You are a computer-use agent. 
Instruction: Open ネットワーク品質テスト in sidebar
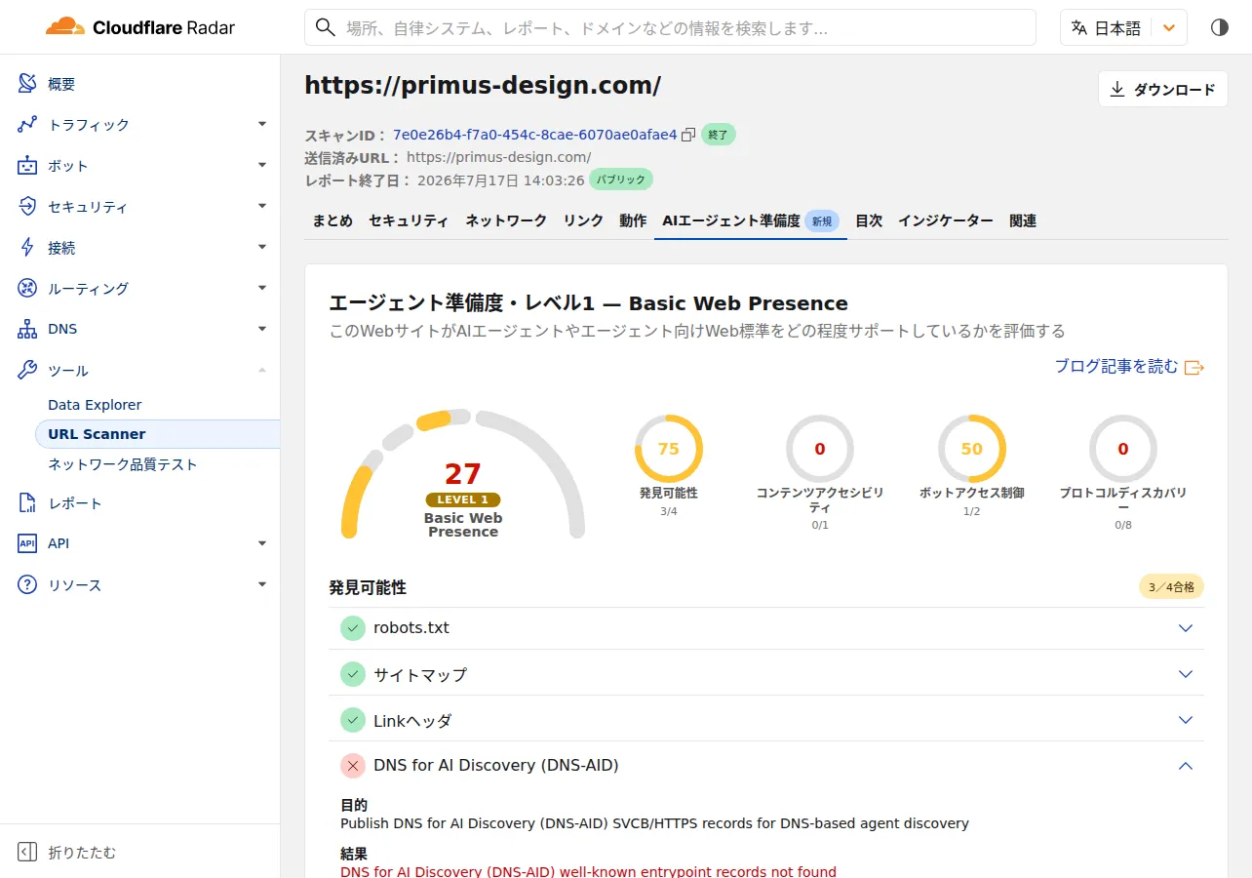[x=123, y=464]
